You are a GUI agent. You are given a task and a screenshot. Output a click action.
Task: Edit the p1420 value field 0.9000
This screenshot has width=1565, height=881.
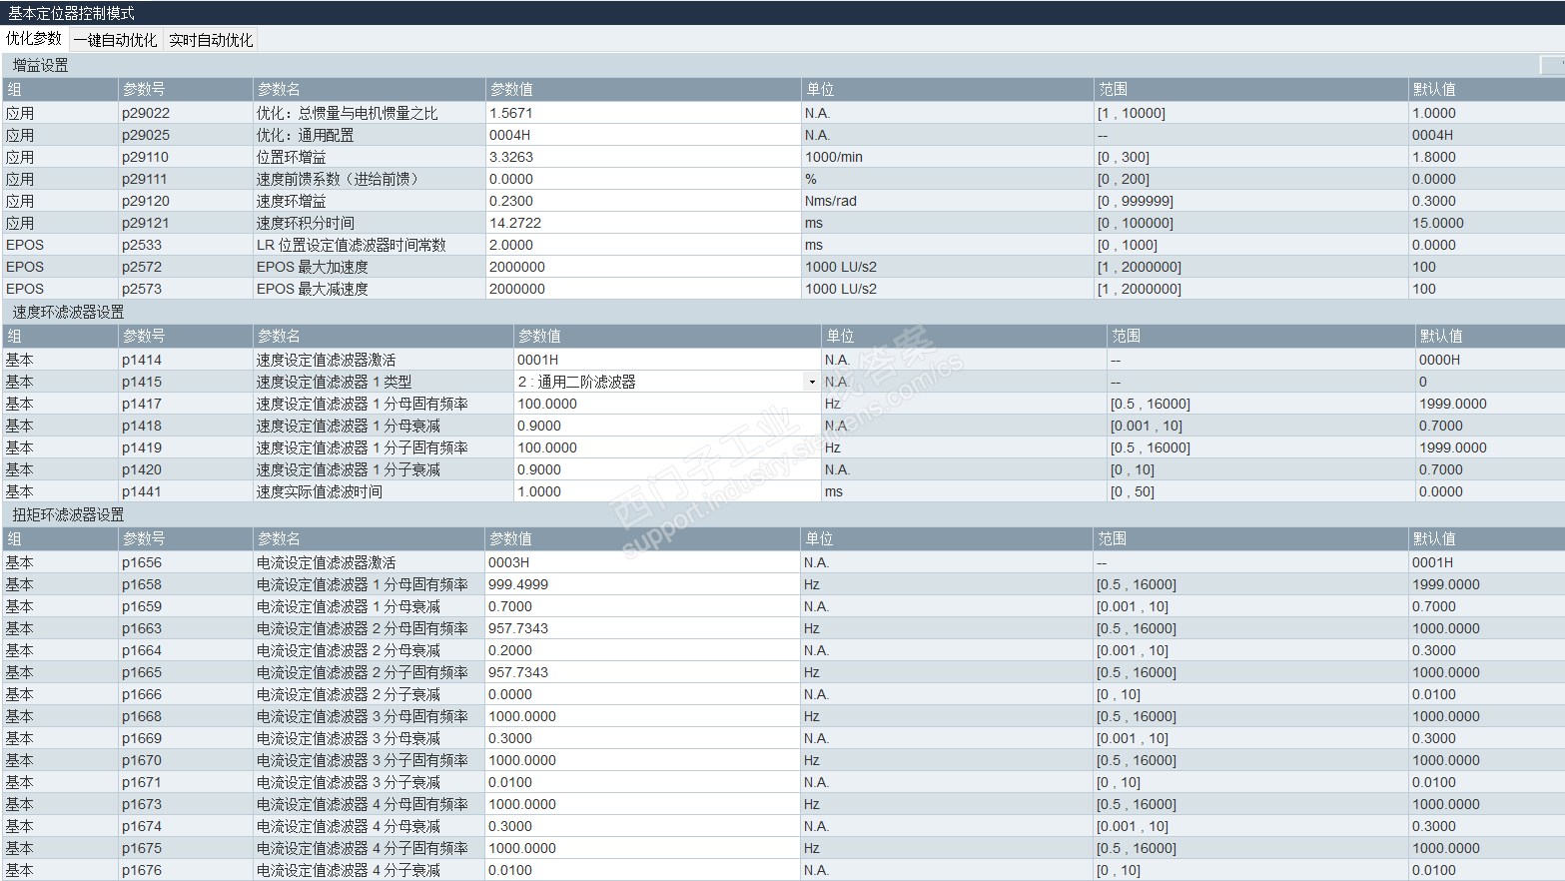(667, 469)
